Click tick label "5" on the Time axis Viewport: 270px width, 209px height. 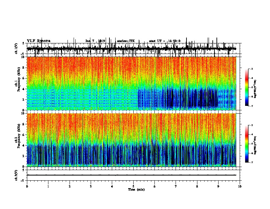133,186
